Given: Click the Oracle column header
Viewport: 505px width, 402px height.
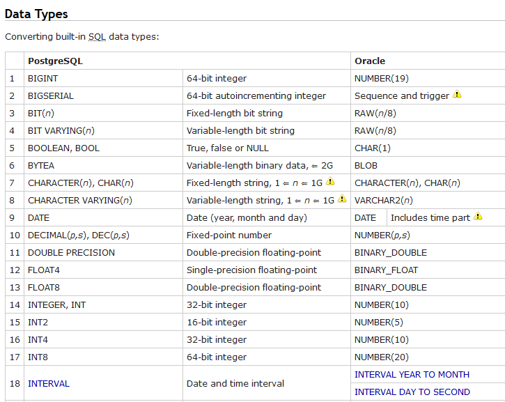Looking at the screenshot, I should tap(428, 61).
